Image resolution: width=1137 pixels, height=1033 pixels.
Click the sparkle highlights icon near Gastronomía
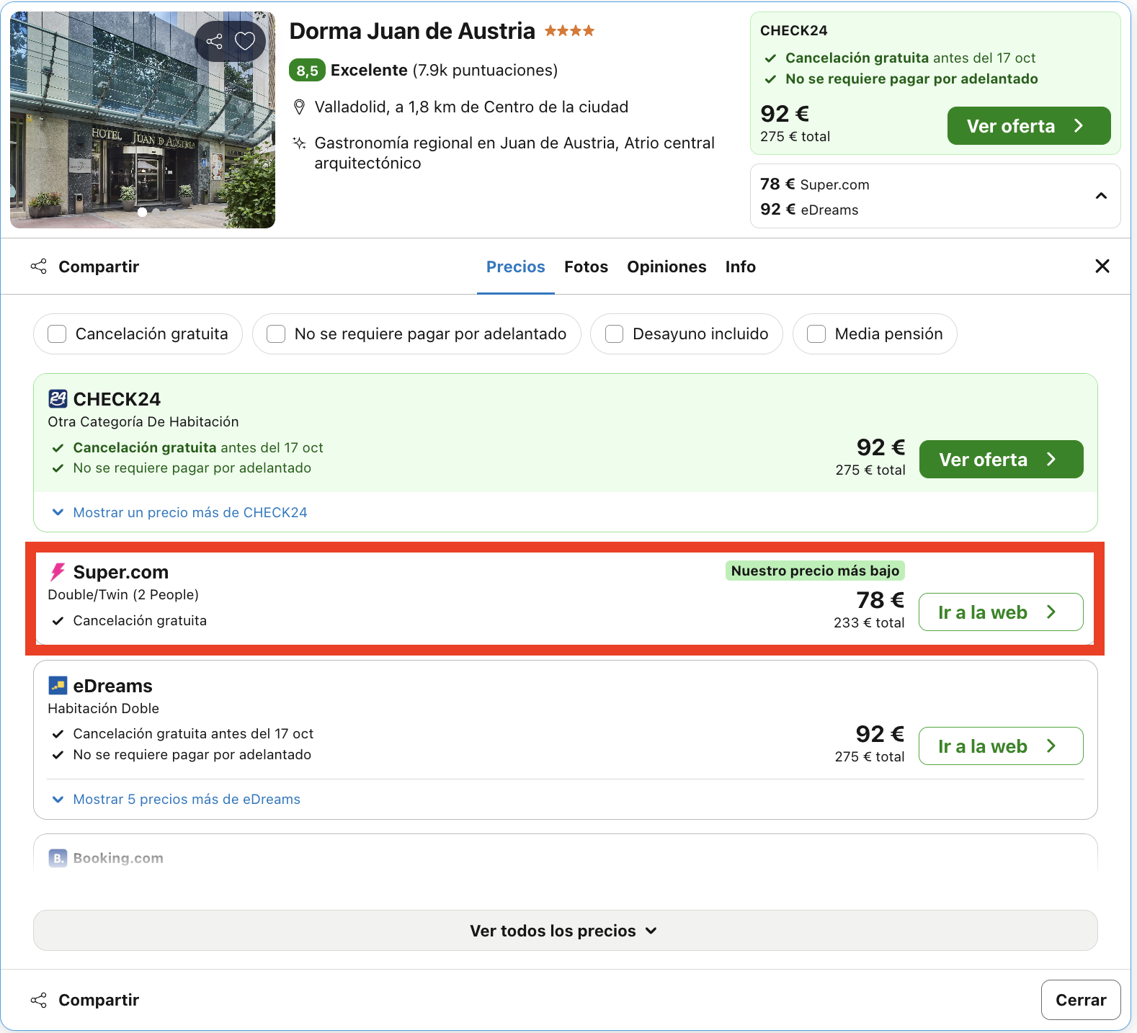(299, 143)
